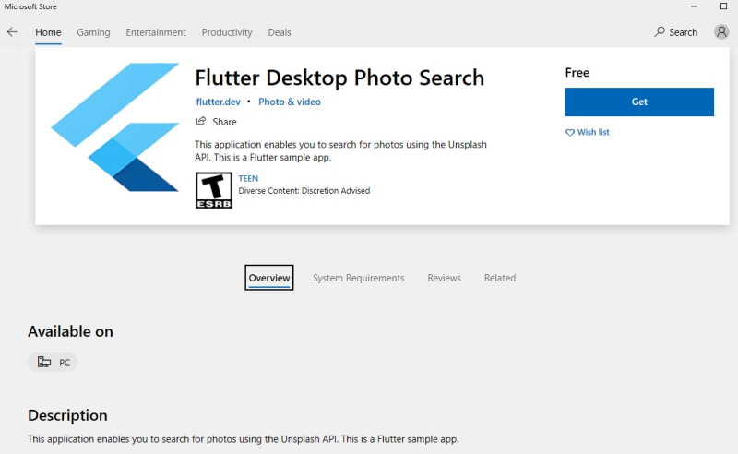Open the Entertainment tab

point(155,32)
